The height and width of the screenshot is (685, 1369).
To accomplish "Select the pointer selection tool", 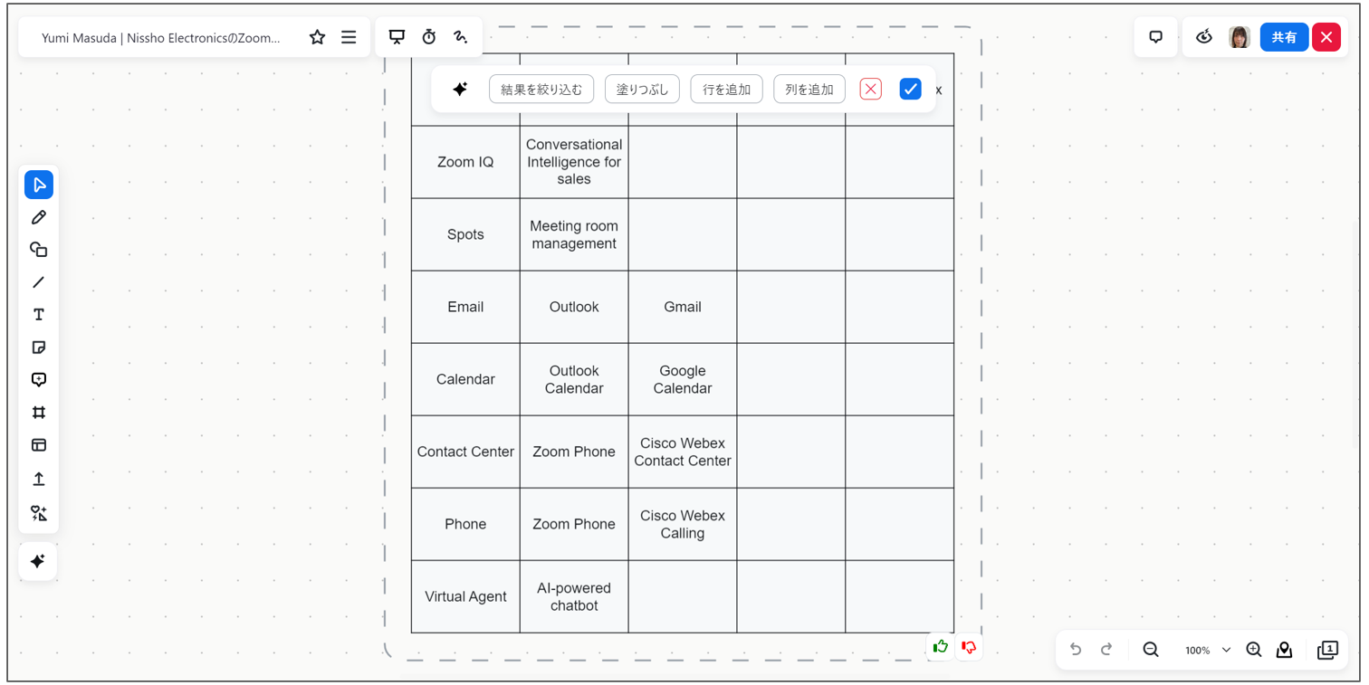I will point(39,185).
